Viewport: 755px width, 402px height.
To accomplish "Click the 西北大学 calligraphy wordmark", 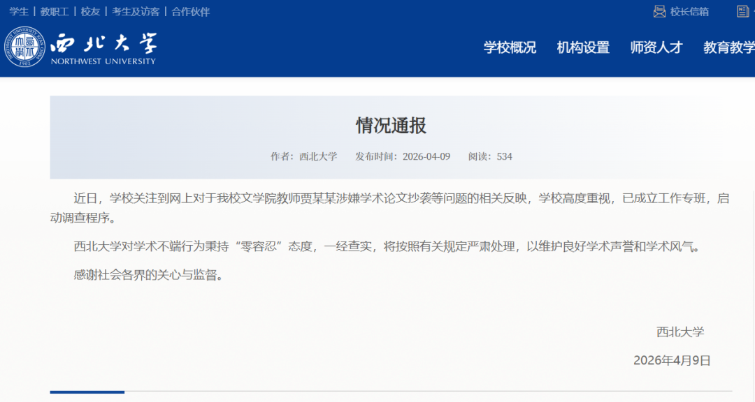I will pyautogui.click(x=103, y=43).
